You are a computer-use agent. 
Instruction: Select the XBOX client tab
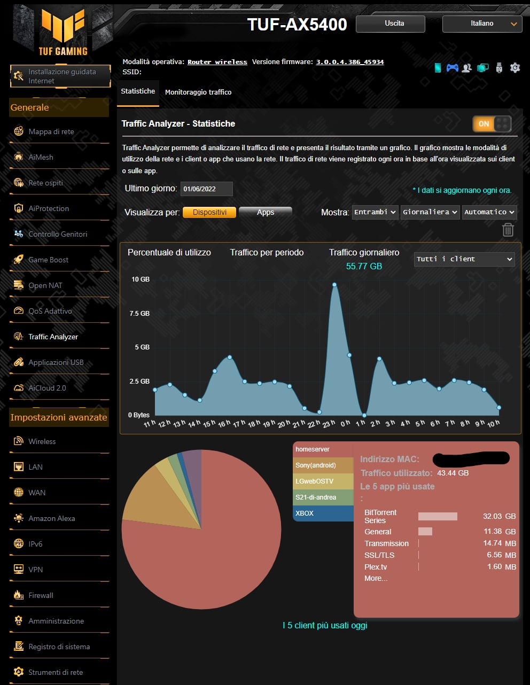pyautogui.click(x=323, y=513)
